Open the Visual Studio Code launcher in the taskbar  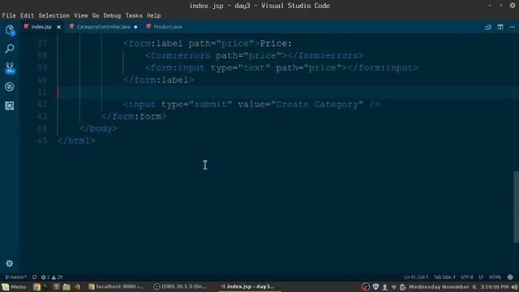point(78,286)
